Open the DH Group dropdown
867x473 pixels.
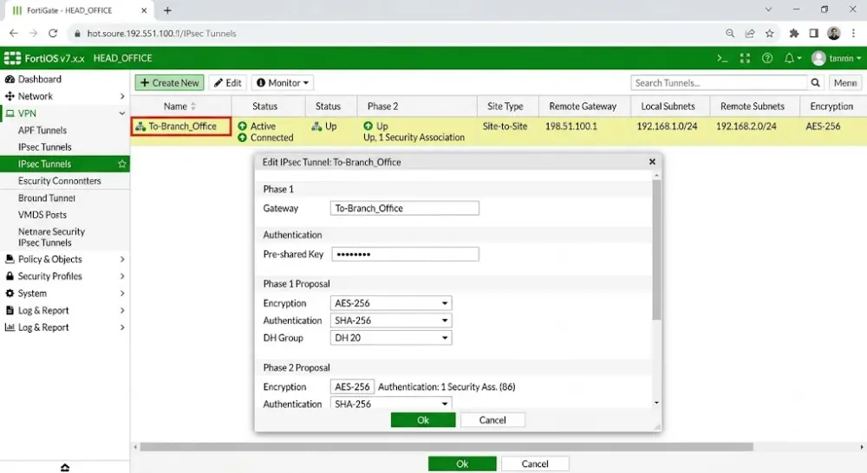[391, 338]
